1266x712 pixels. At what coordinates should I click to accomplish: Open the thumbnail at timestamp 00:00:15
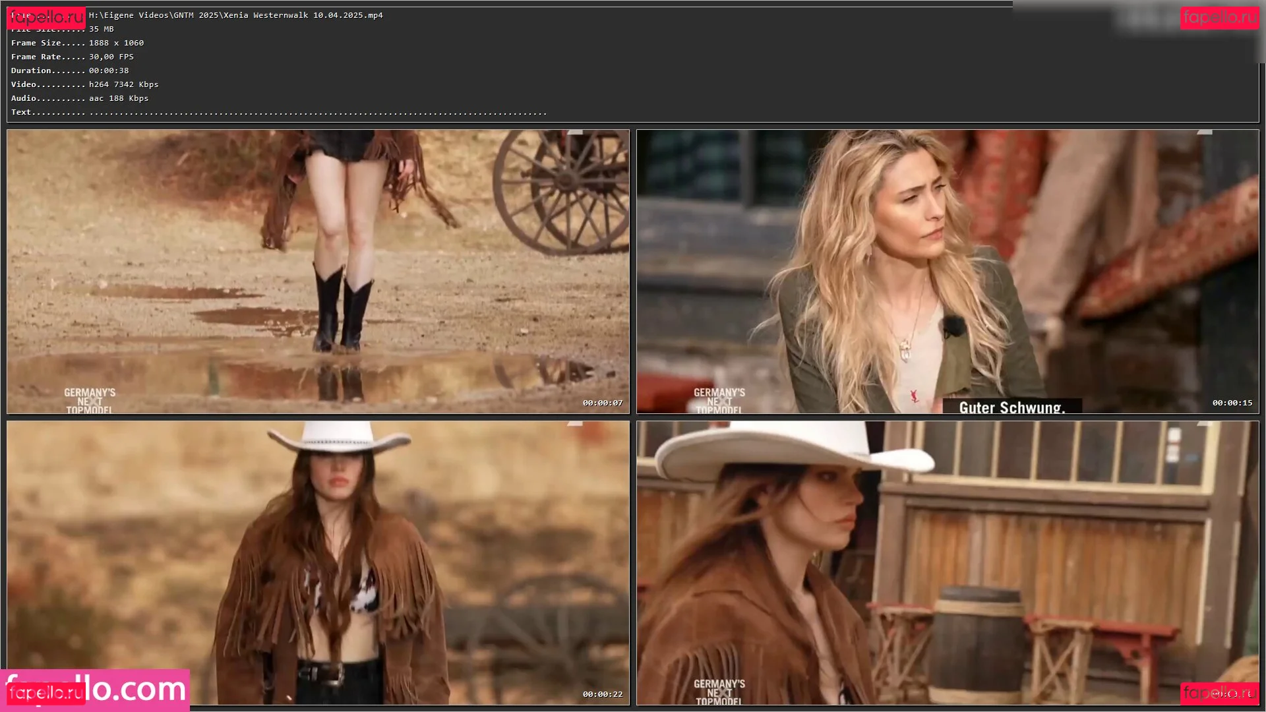point(948,272)
